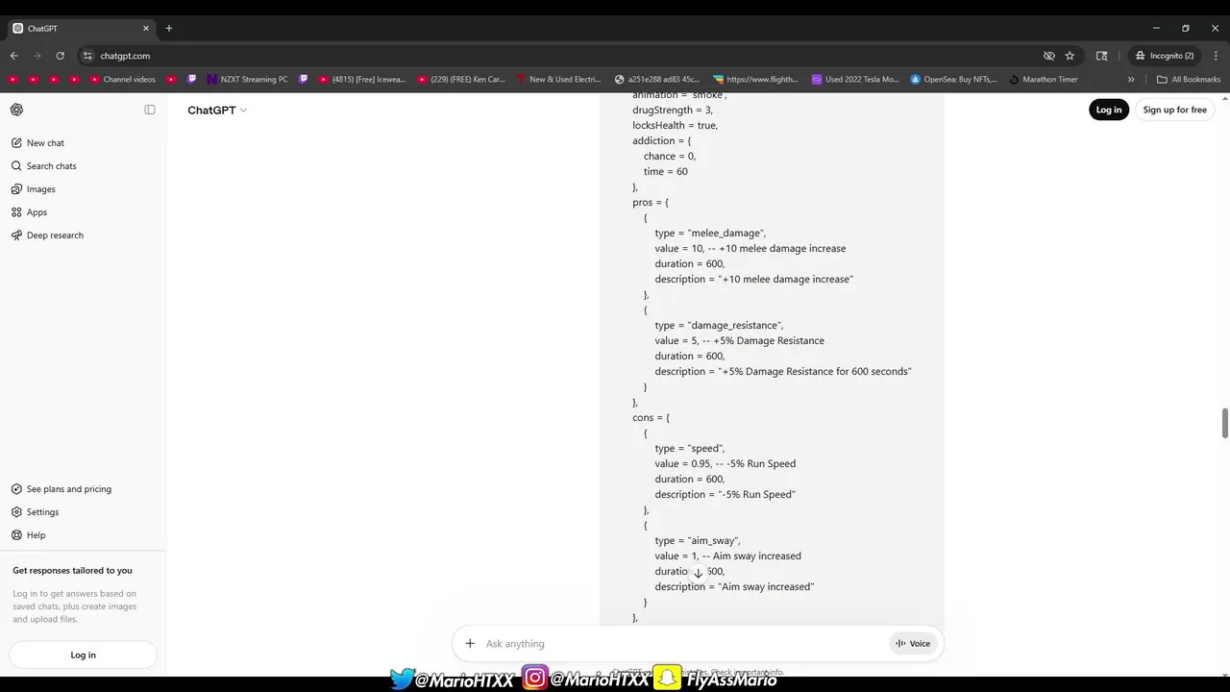Click the code line 'cons = {'
Image resolution: width=1230 pixels, height=692 pixels.
click(651, 418)
